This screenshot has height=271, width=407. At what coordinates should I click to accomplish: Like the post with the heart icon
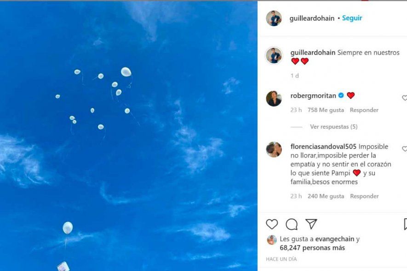click(x=272, y=224)
